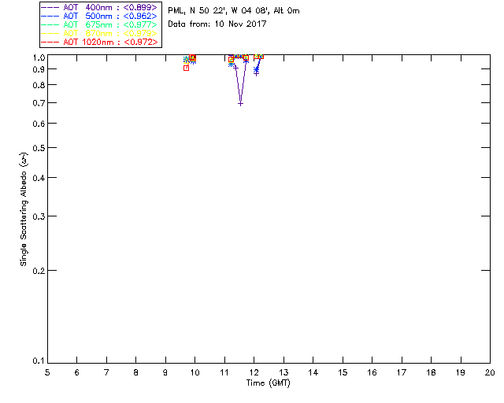504x403 pixels.
Task: Click the x-axis tick label 8
Action: tap(136, 373)
